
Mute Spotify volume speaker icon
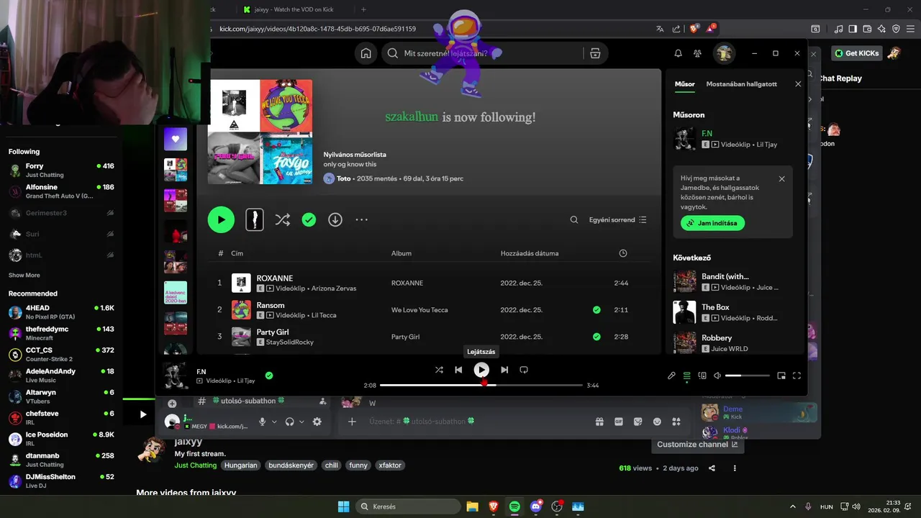coord(717,376)
